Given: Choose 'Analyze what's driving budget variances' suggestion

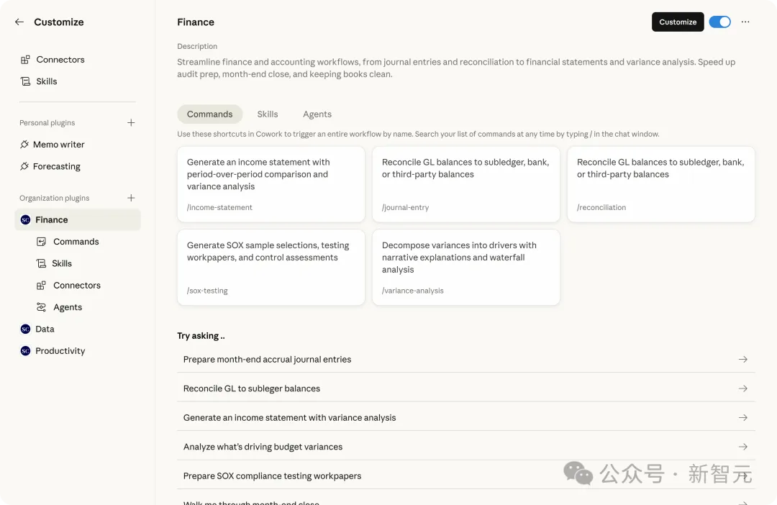Looking at the screenshot, I should coord(263,447).
